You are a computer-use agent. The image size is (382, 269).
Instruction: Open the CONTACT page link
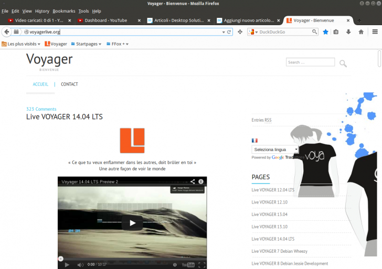(69, 84)
